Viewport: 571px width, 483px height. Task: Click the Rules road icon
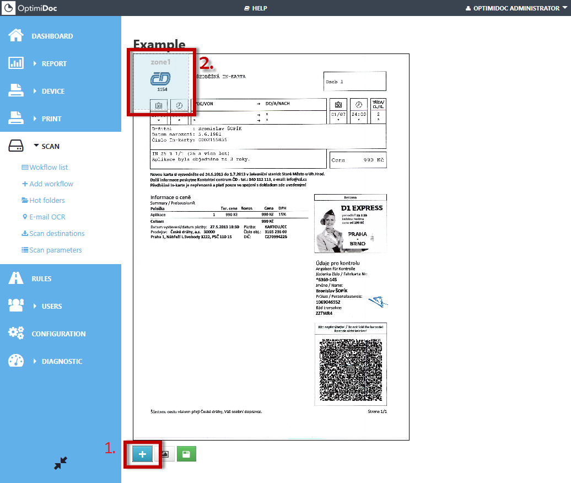16,278
